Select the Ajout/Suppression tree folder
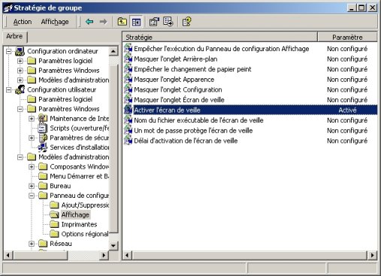This screenshot has height=276, width=381. 85,205
